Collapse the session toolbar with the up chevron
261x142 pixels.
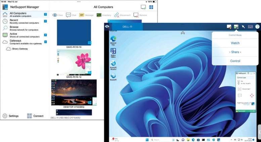183,33
